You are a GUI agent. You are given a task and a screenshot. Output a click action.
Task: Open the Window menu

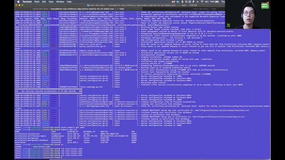pos(60,2)
